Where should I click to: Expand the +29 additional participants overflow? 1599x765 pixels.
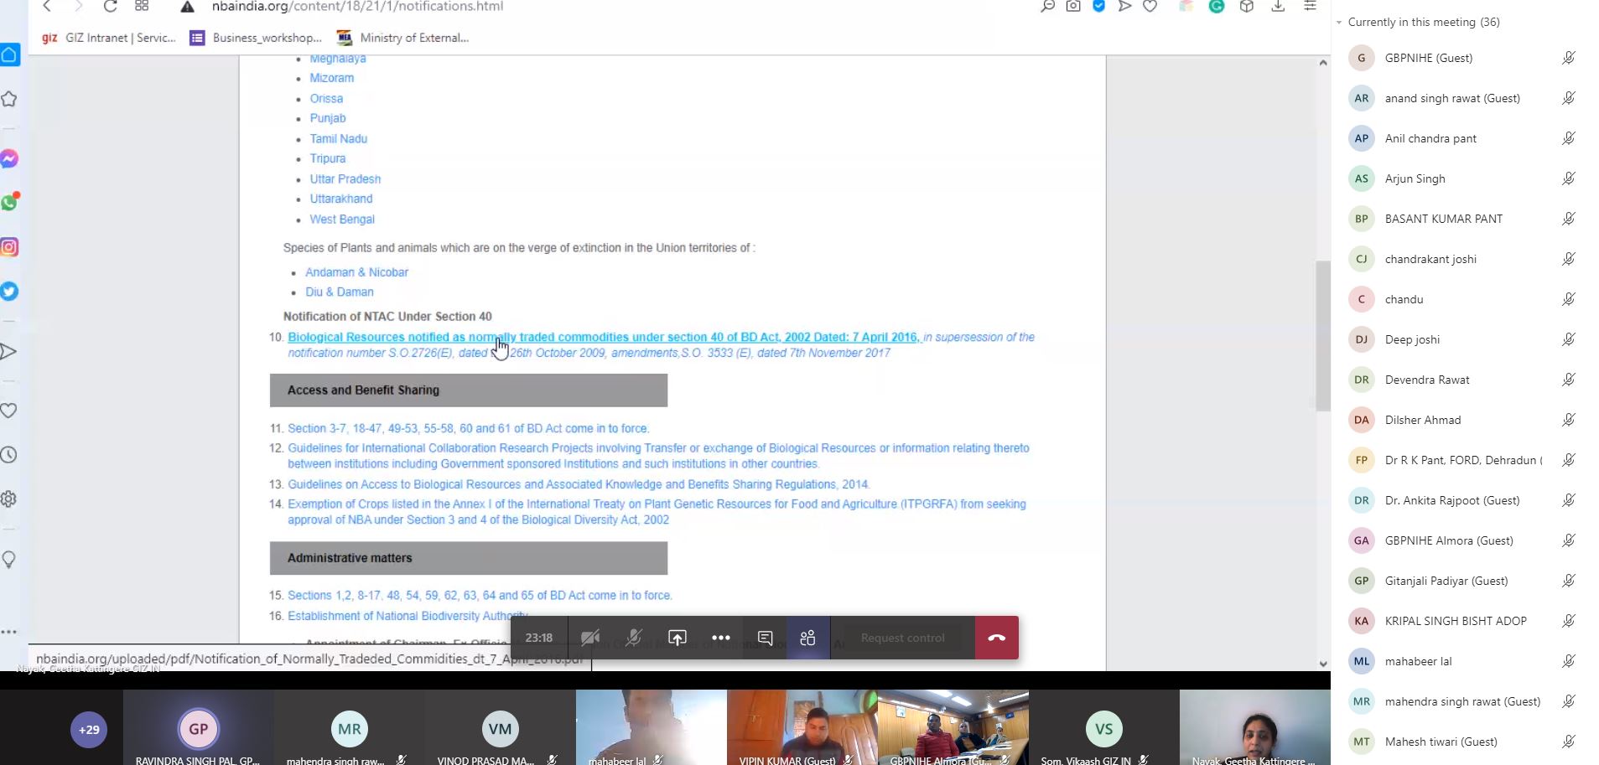tap(89, 729)
